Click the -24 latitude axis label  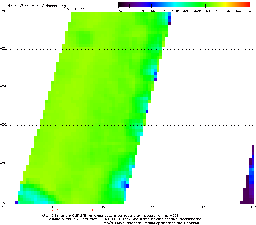(3, 86)
